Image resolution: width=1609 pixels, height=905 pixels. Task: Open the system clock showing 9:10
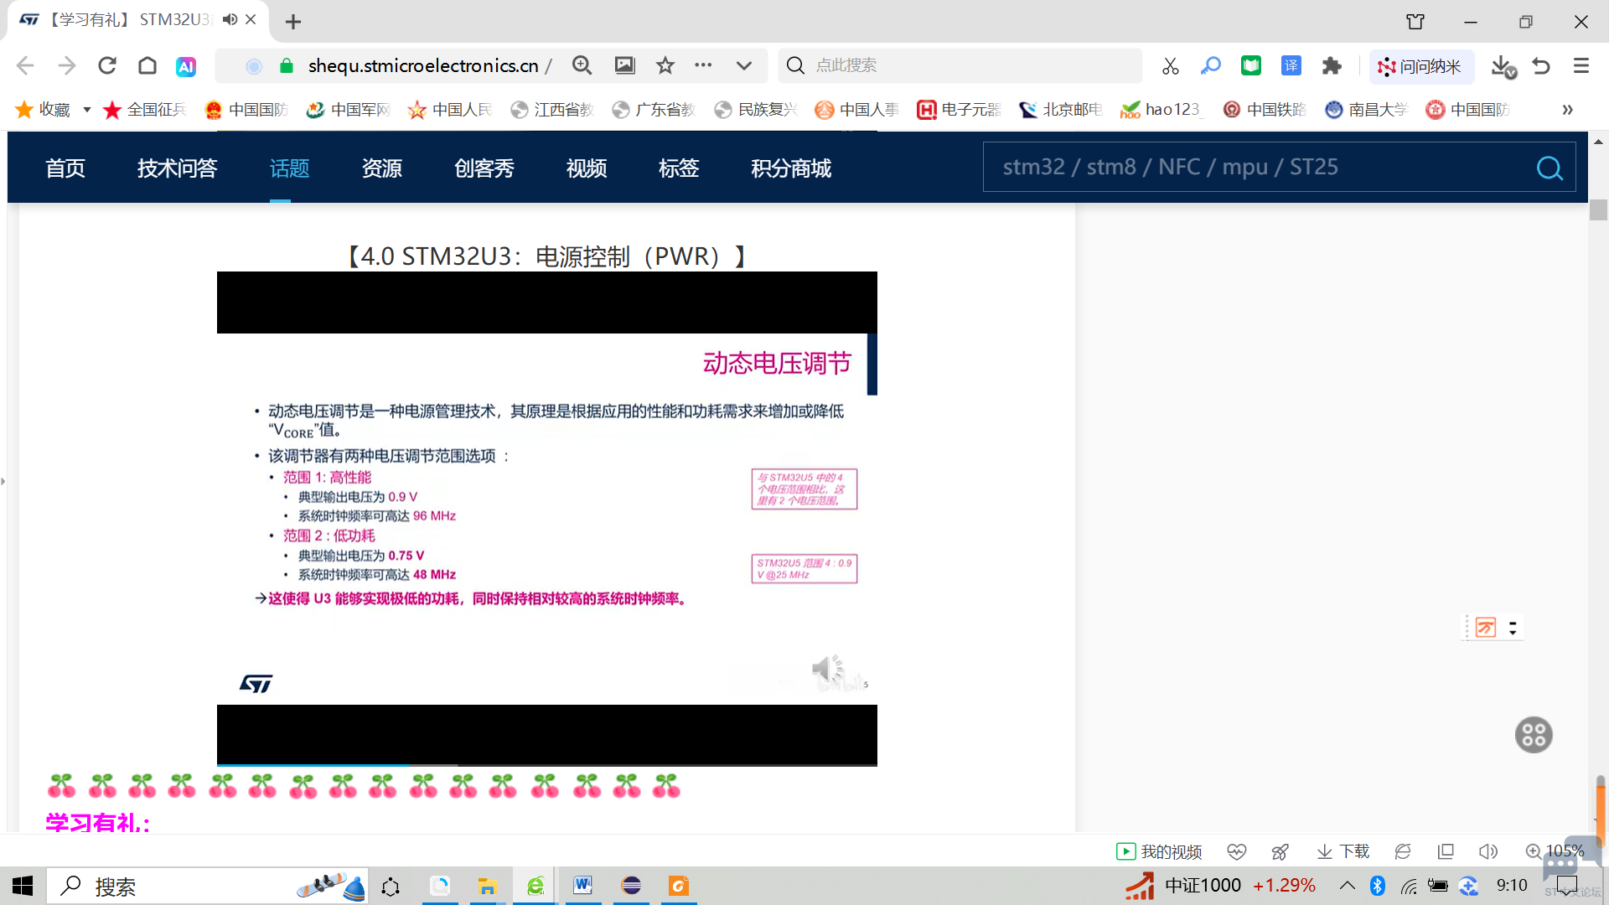(1512, 885)
